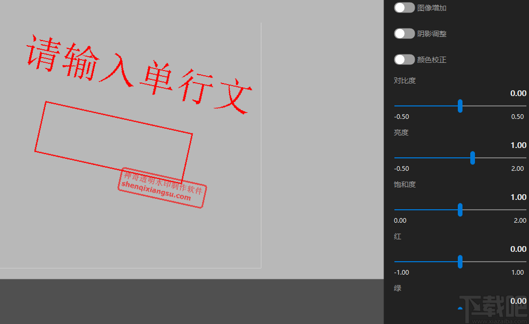Click the 亮度 brightness slider handle
529x324 pixels.
pyautogui.click(x=472, y=157)
